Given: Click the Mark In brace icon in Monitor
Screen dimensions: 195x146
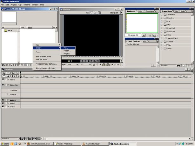Looking at the screenshot, I should click(x=97, y=65).
